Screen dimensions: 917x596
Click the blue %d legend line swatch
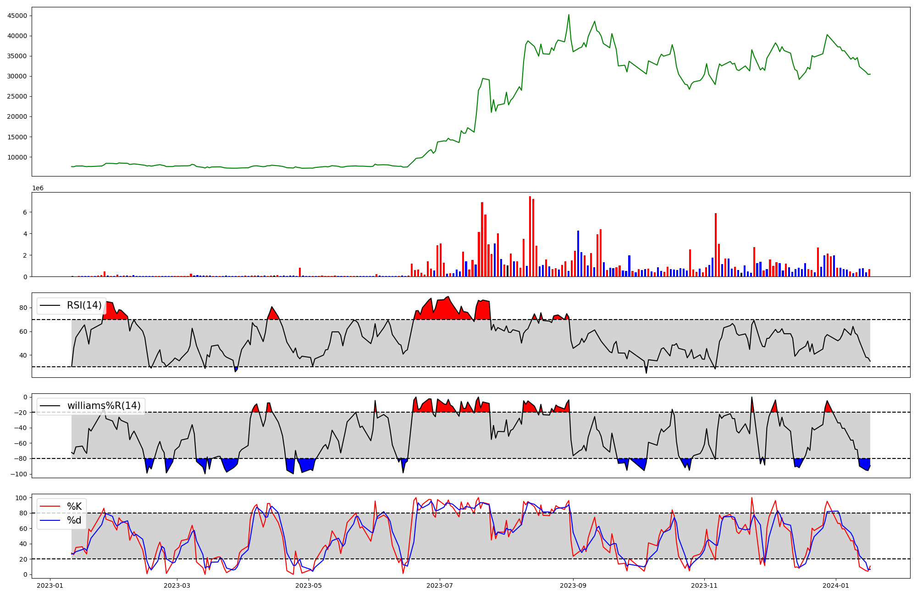pyautogui.click(x=50, y=520)
